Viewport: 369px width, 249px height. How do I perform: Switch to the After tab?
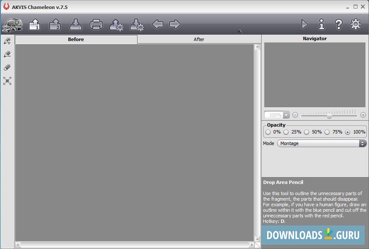tap(199, 39)
